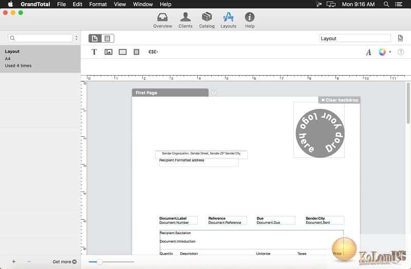Screen dimensions: 411x269
Task: Remove the selected layout with minus button
Action: pos(29,261)
